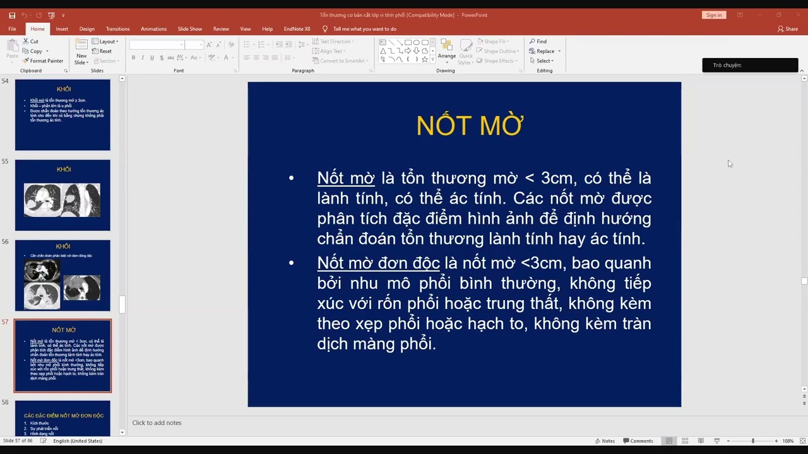Image resolution: width=808 pixels, height=454 pixels.
Task: Click the Trò chuyện chat box
Action: click(750, 65)
